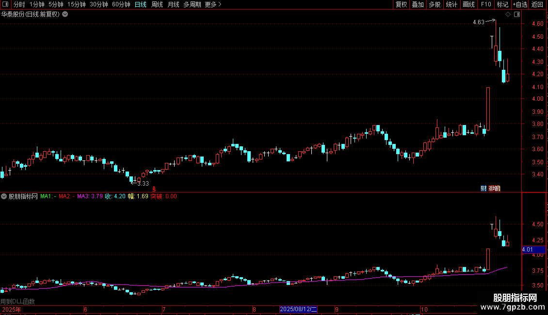Expand the 更多 more periods menu
This screenshot has width=548, height=315.
point(213,4)
